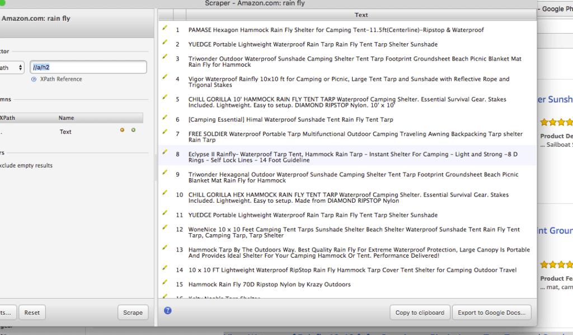Image resolution: width=573 pixels, height=335 pixels.
Task: Select the Name cell containing Text
Action: 66,132
